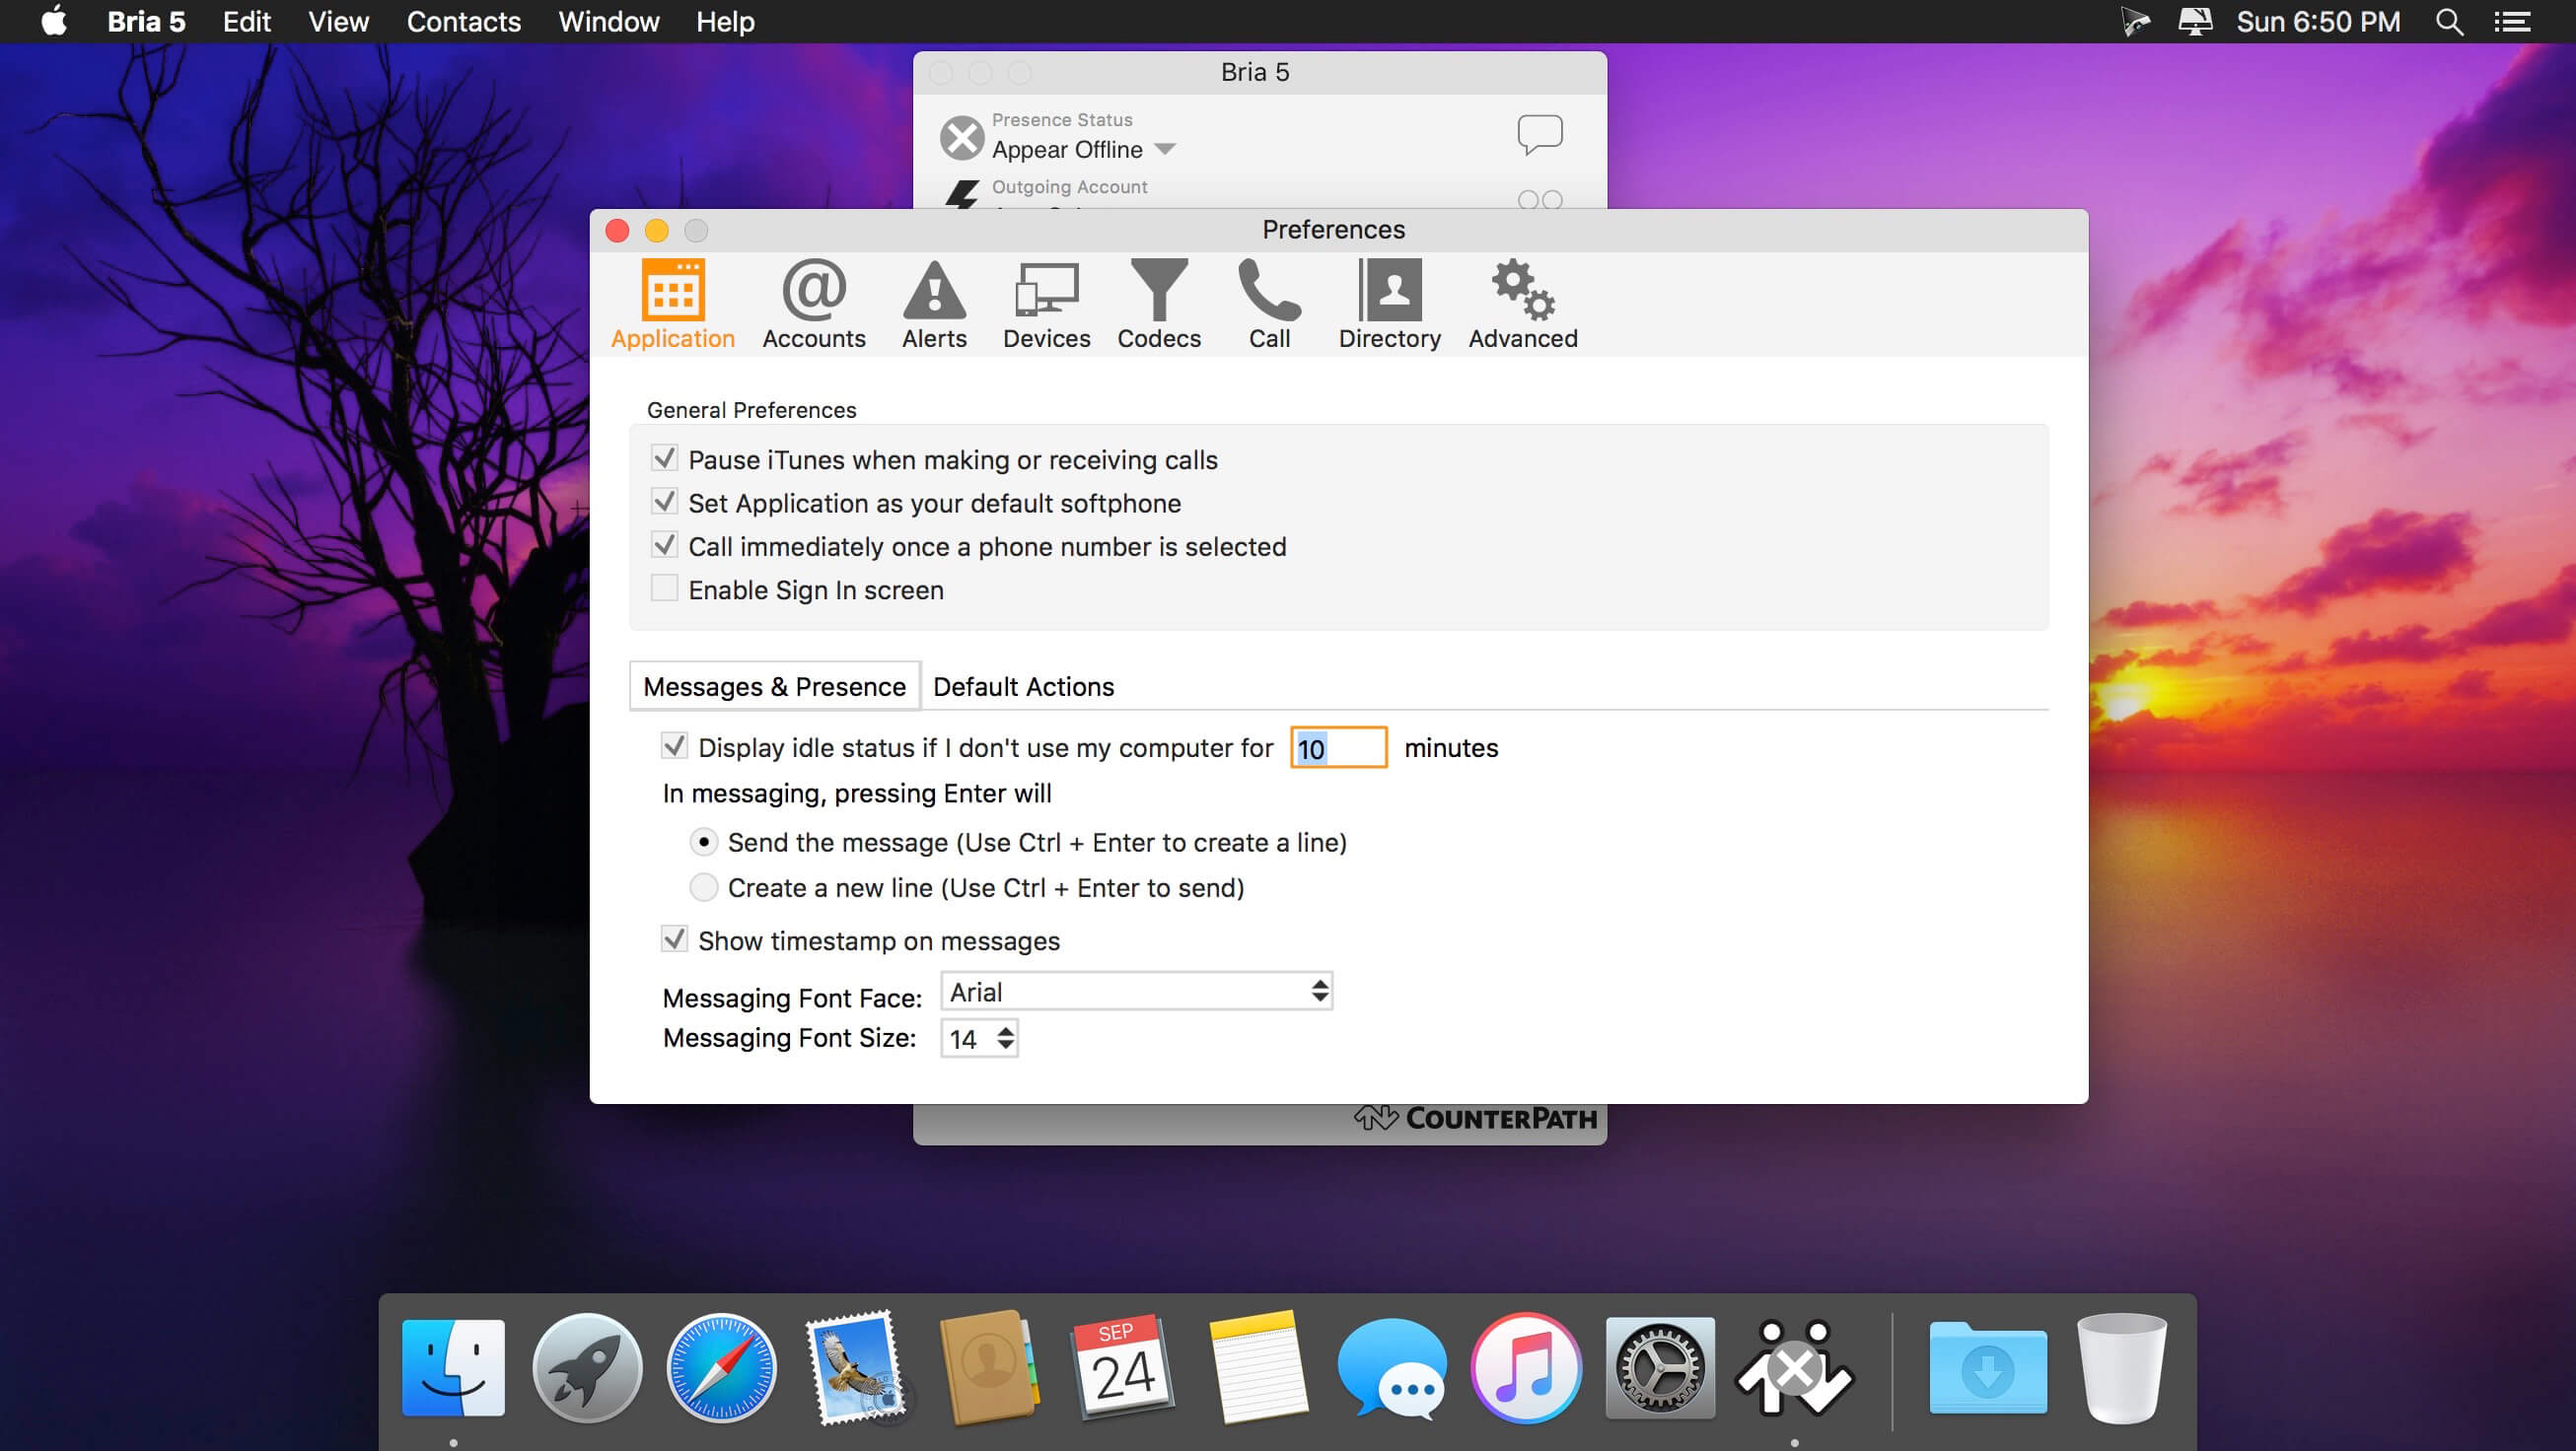Open System Preferences from the Dock
The height and width of the screenshot is (1451, 2576).
tap(1659, 1367)
